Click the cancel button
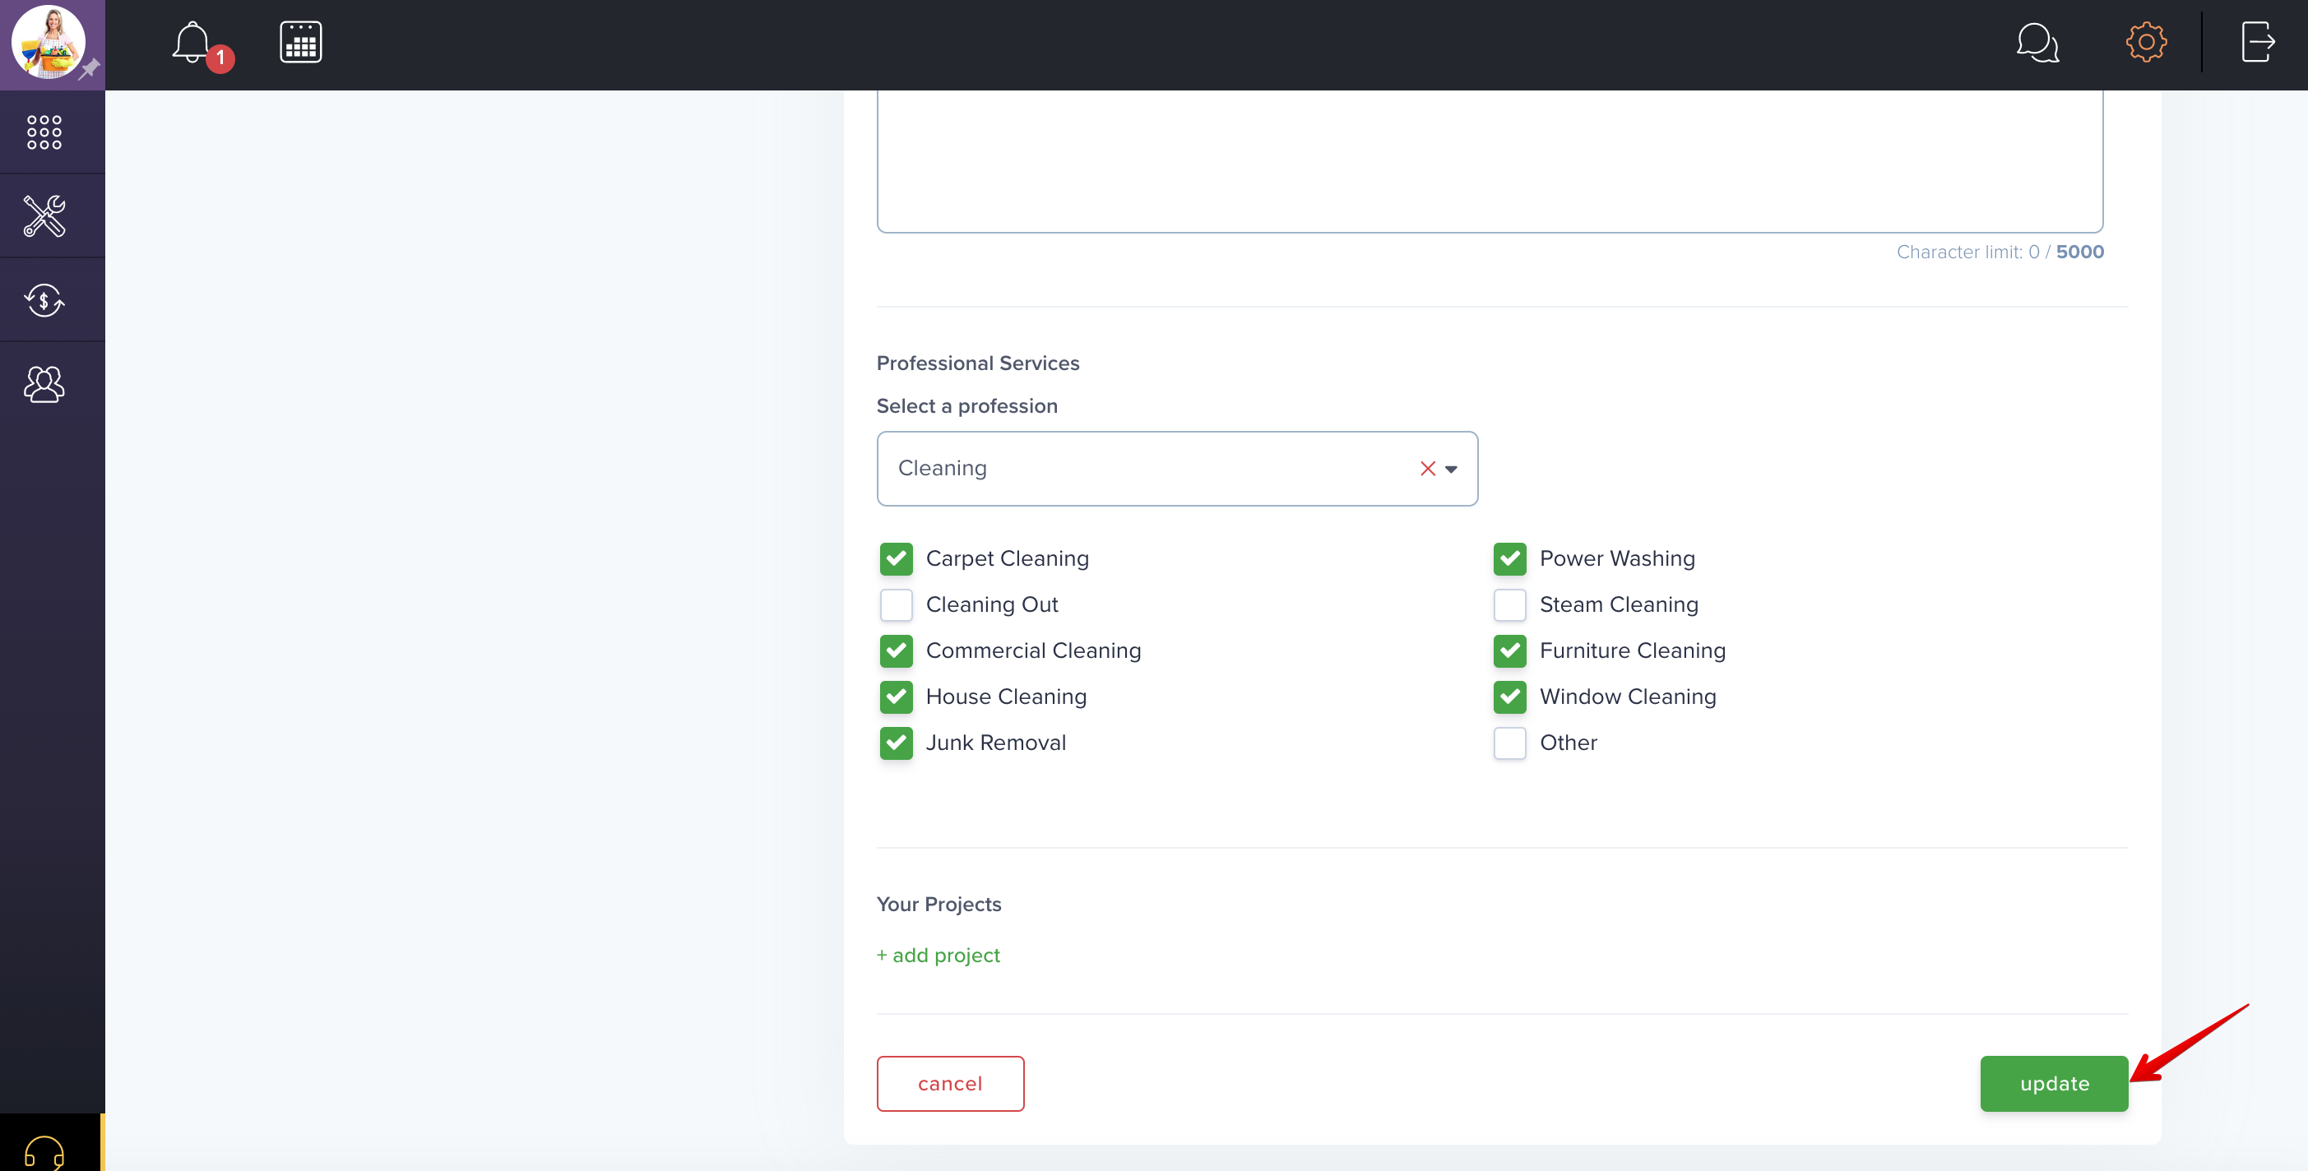Image resolution: width=2308 pixels, height=1171 pixels. [950, 1083]
